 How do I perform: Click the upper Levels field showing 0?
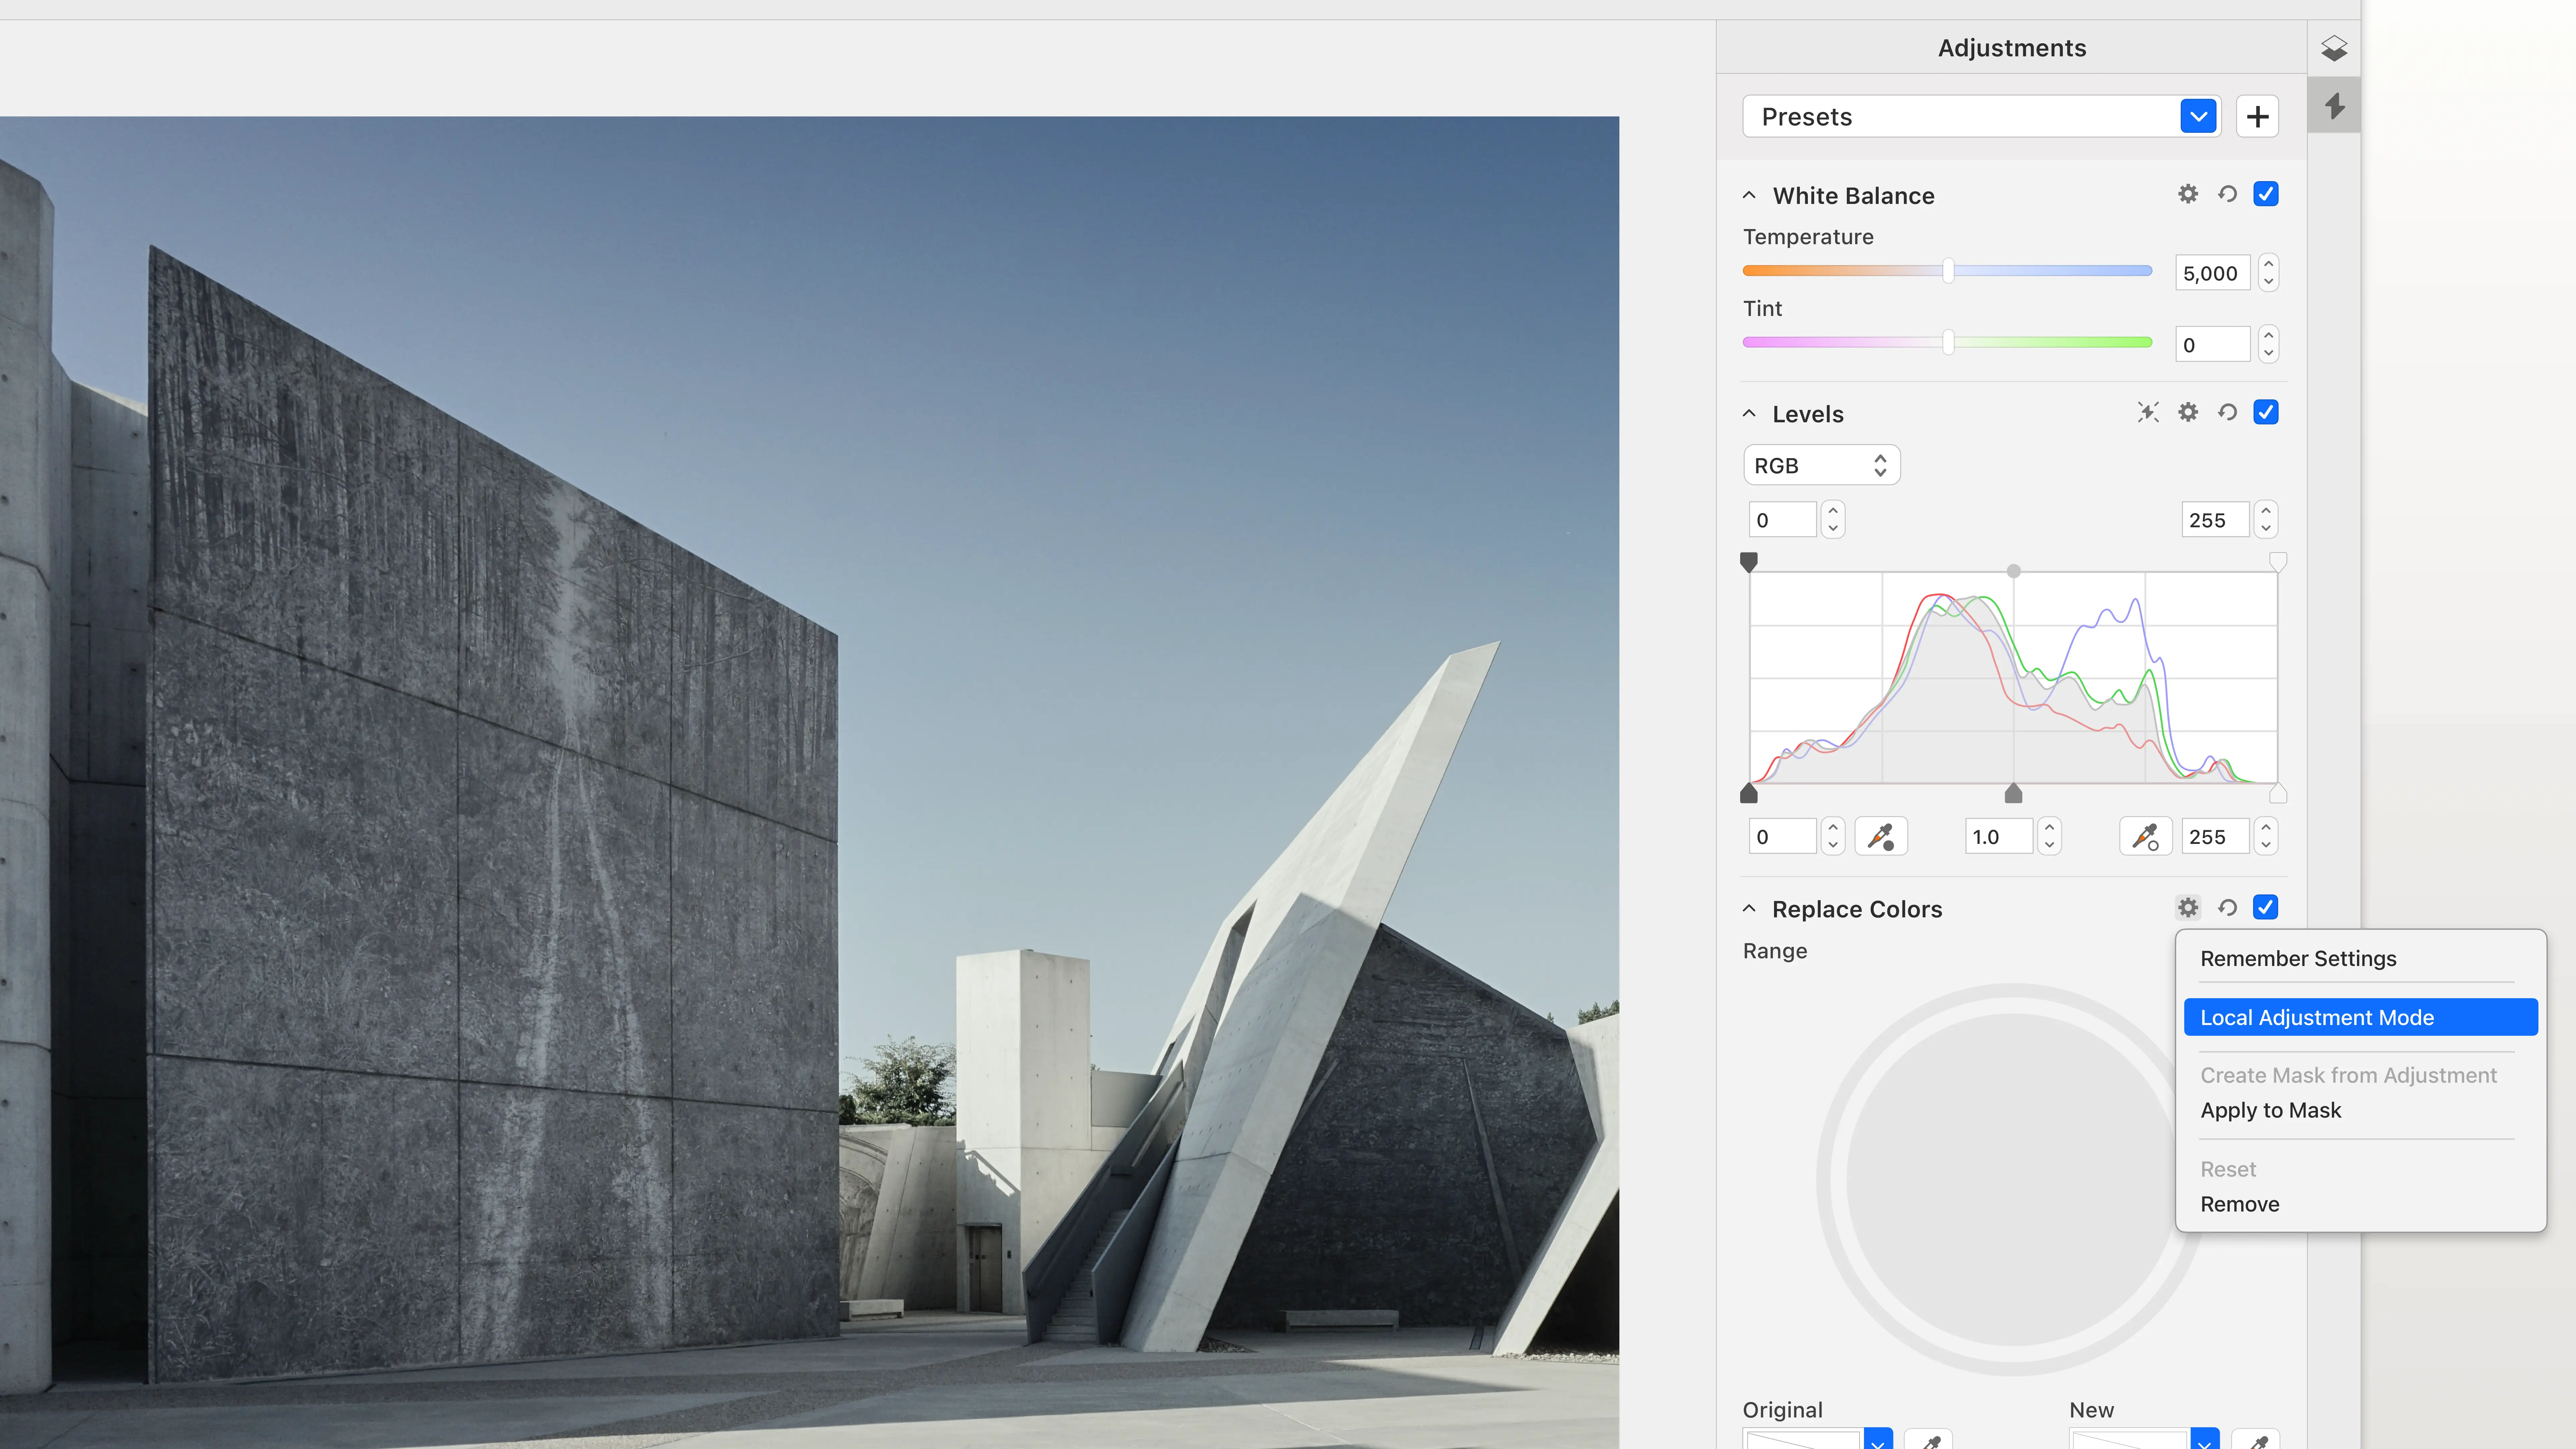[x=1782, y=520]
